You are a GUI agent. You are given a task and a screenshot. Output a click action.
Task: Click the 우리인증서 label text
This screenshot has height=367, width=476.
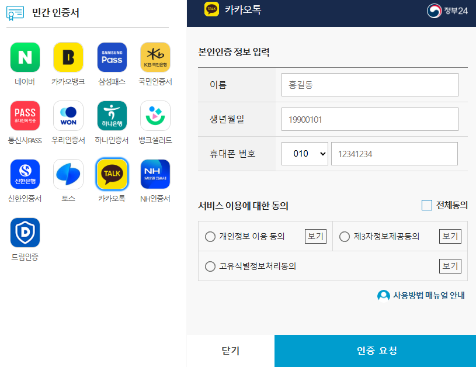68,140
